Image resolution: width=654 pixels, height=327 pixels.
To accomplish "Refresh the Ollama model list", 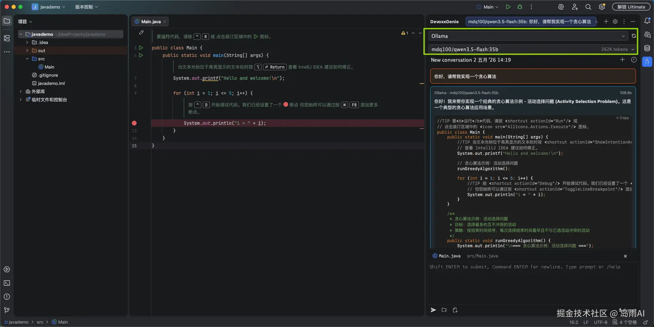I will [634, 36].
